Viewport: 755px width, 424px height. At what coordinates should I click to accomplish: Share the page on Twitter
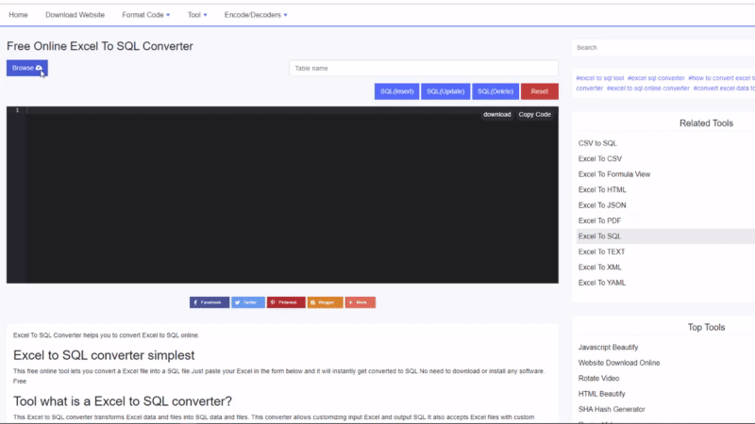[x=247, y=302]
